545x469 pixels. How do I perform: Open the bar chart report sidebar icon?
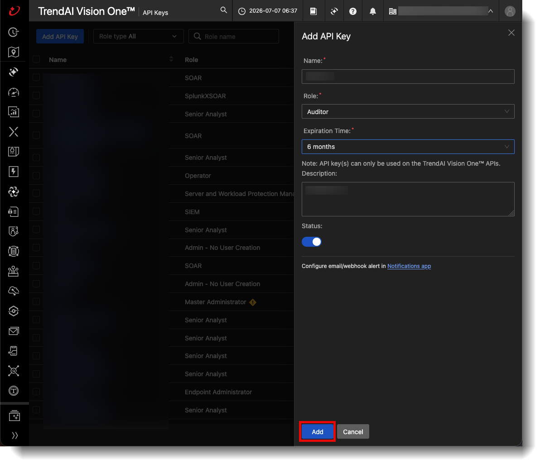point(14,112)
